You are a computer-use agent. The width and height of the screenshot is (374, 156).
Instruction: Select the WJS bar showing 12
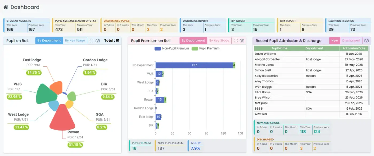pyautogui.click(x=159, y=74)
